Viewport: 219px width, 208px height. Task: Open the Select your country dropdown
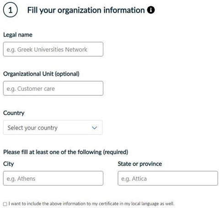pyautogui.click(x=53, y=127)
